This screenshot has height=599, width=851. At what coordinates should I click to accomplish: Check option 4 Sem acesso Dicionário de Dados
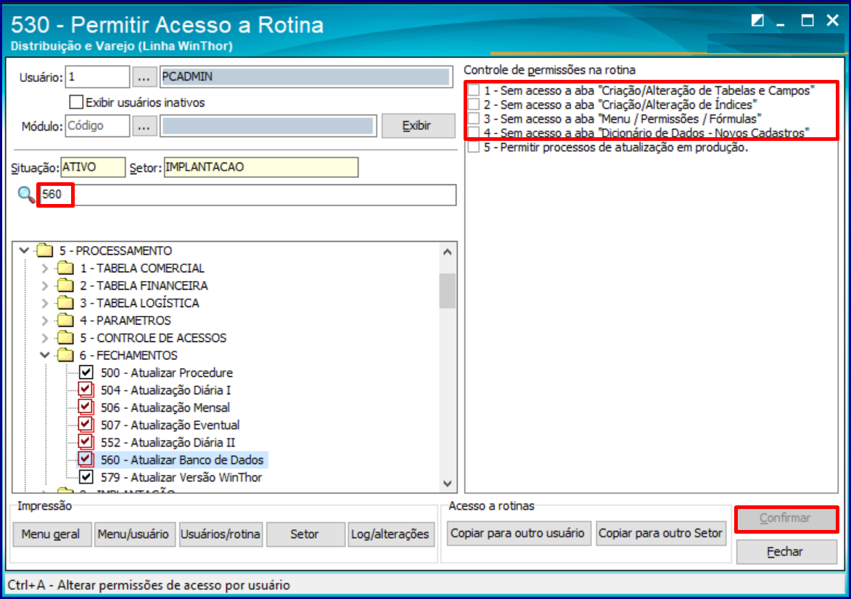(x=474, y=132)
